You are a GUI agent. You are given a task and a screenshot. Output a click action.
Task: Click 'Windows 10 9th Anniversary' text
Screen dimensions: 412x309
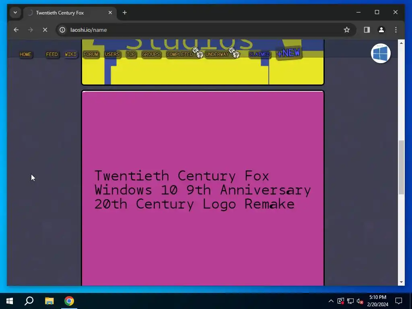[203, 190]
